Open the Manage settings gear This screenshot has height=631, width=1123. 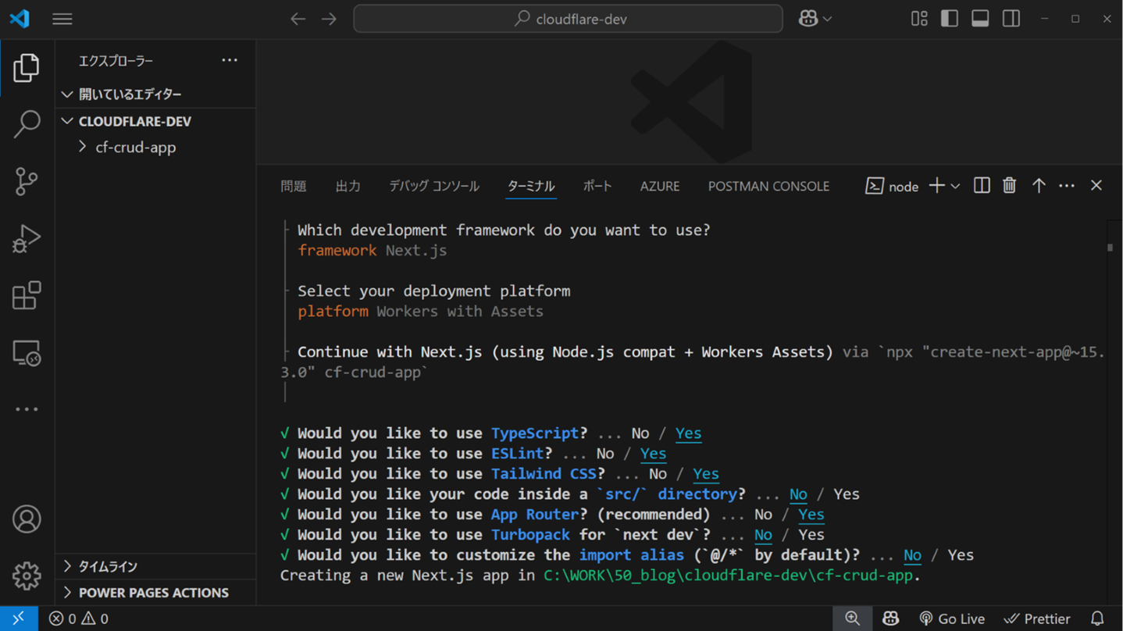click(27, 576)
